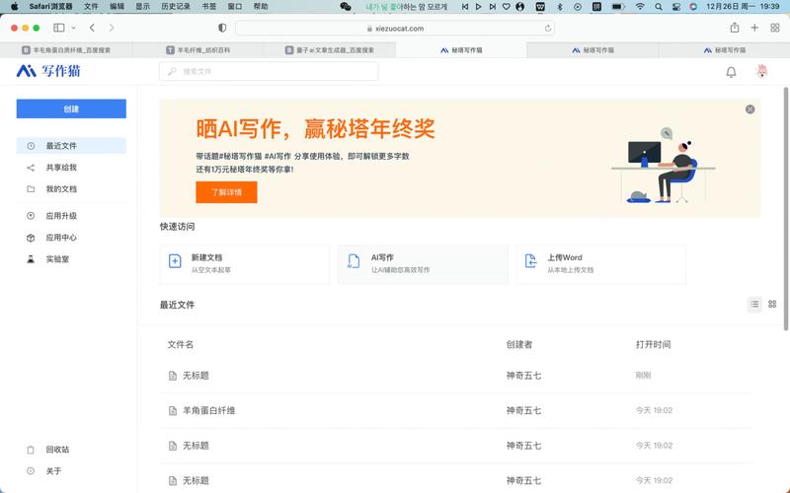Screen dimensions: 790x493
Task: Open the 编辑 menu
Action: click(x=117, y=7)
